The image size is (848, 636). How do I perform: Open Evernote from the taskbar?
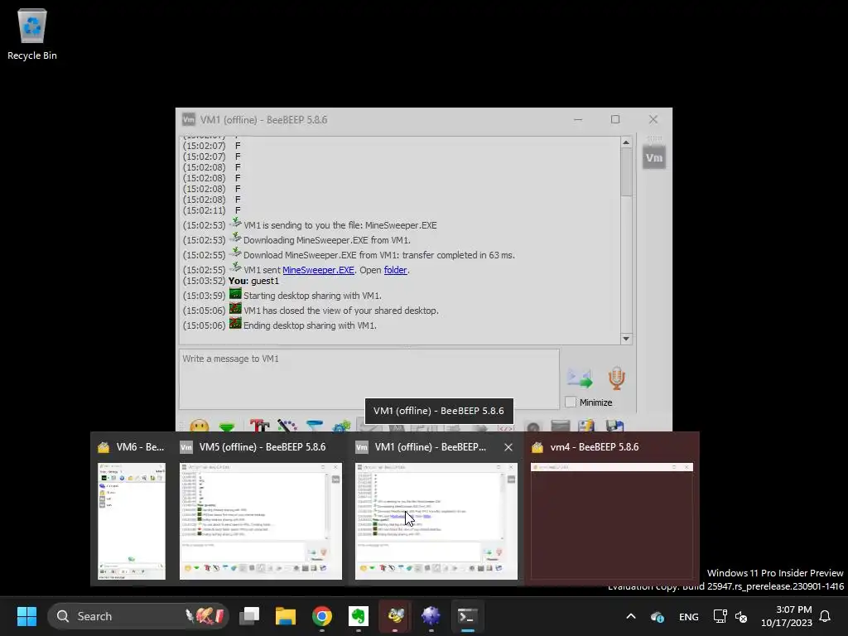[x=358, y=616]
